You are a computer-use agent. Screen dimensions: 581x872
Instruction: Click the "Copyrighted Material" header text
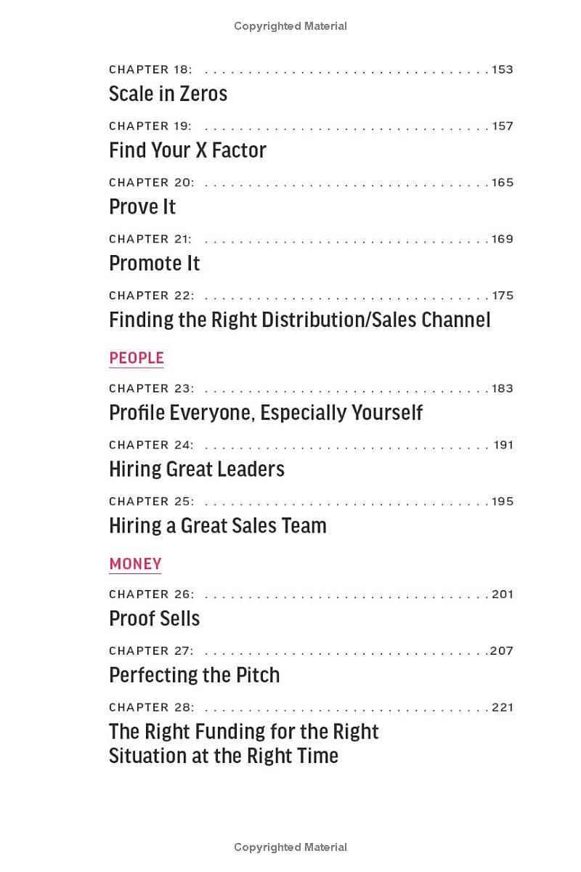click(x=290, y=26)
